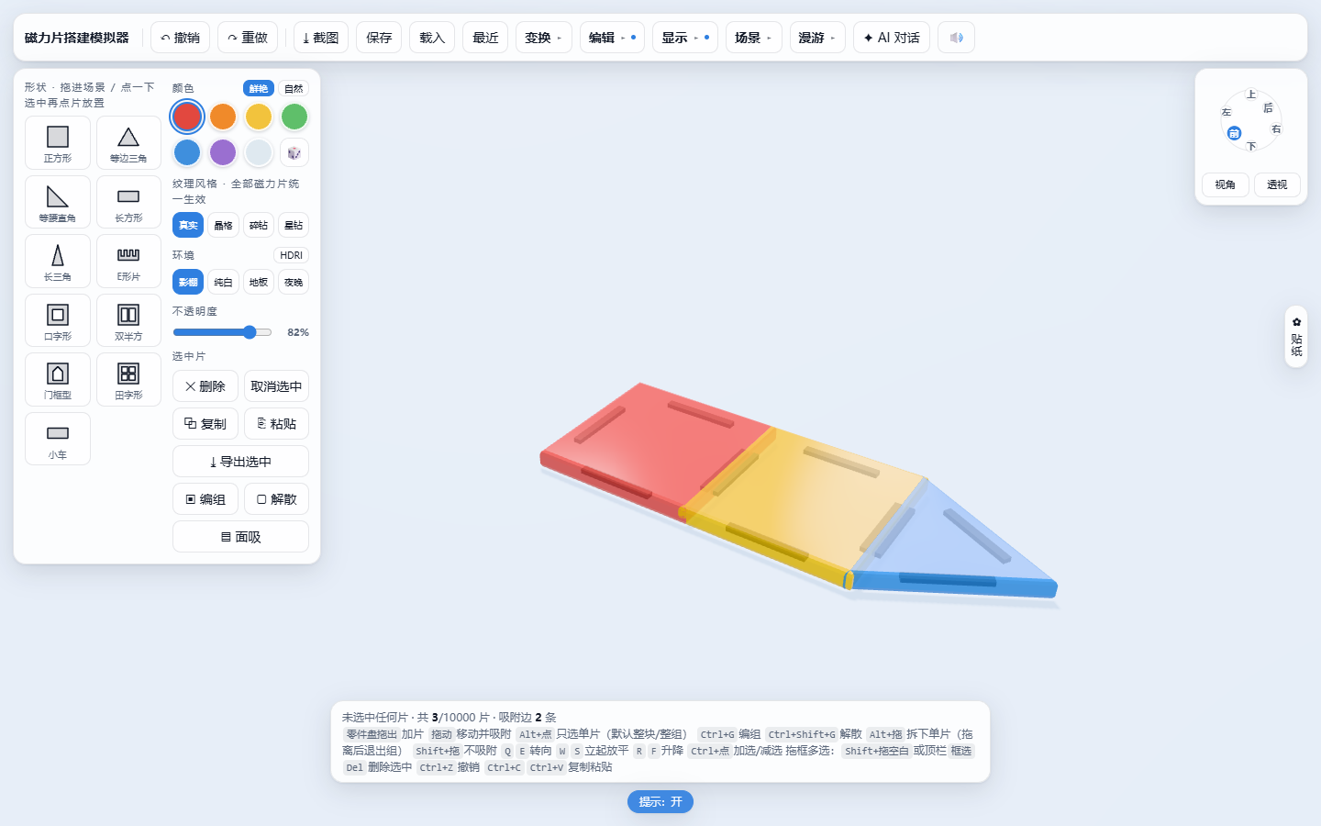The image size is (1321, 826).
Task: Pick the 正方形 square tile shape
Action: tap(58, 143)
